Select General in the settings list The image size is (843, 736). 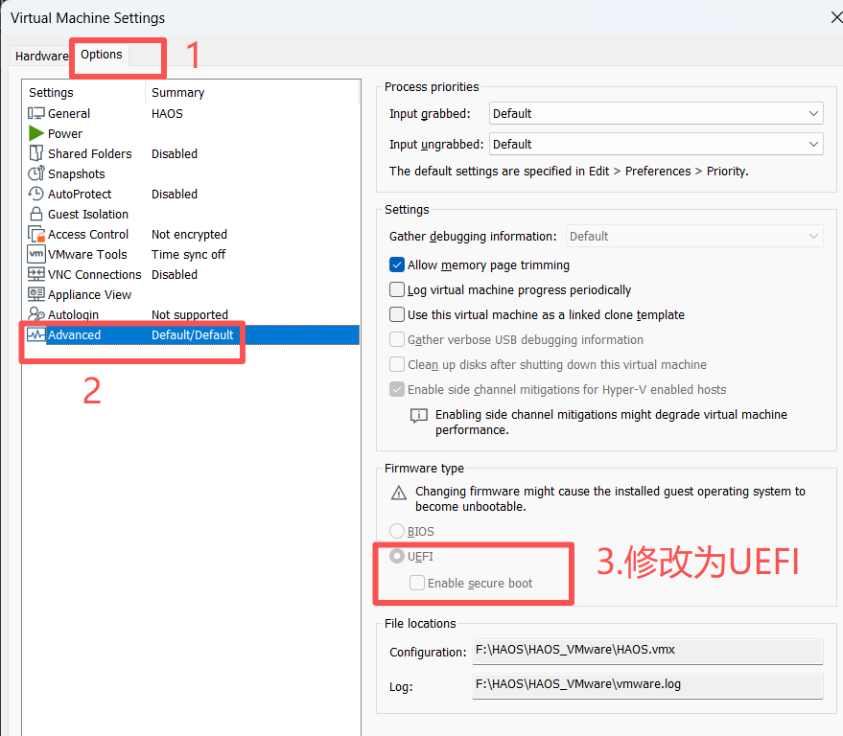191,113
